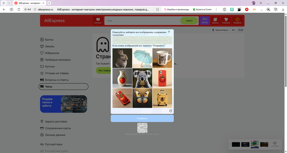Image resolution: width=287 pixels, height=153 pixels.
Task: Close the captcha dialog with the X
Action: click(169, 32)
